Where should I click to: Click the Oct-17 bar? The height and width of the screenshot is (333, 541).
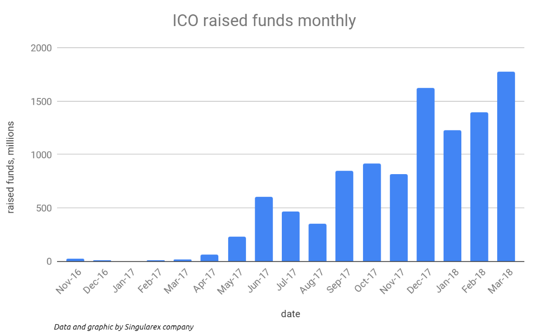click(x=371, y=212)
